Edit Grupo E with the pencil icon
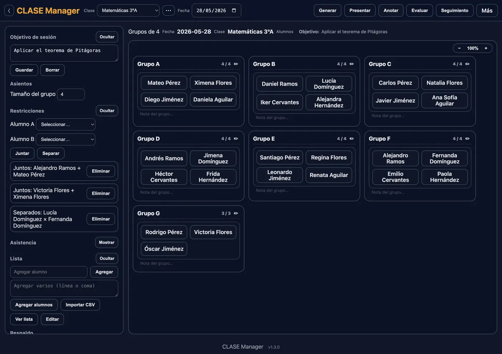The image size is (502, 354). click(x=352, y=139)
